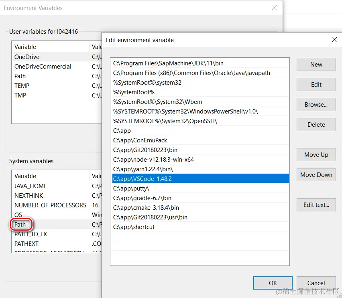Viewport: 342px width, 298px height.
Task: Select the %SystemRoot%\system32 entry
Action: (200, 82)
